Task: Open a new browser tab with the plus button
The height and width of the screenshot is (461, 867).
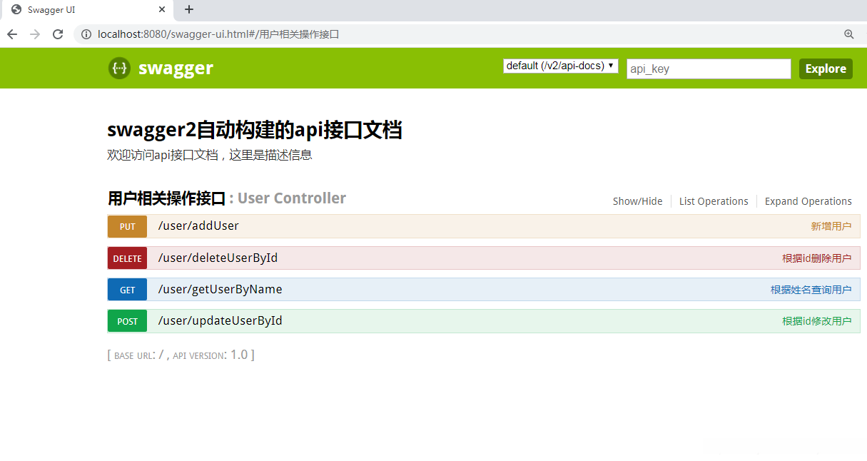Action: 189,9
